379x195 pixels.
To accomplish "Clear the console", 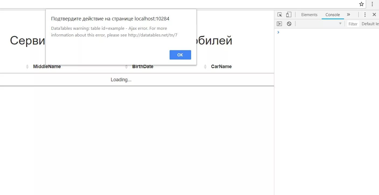I will point(289,24).
